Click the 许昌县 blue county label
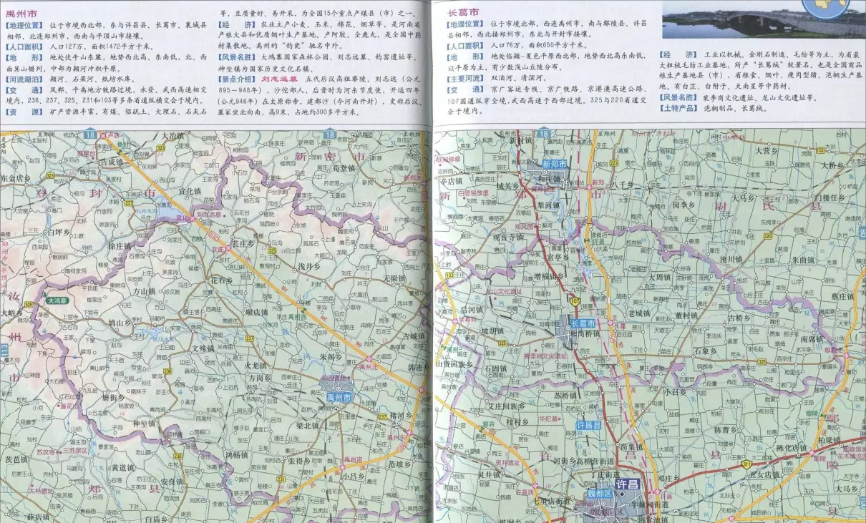The height and width of the screenshot is (523, 866). 588,425
